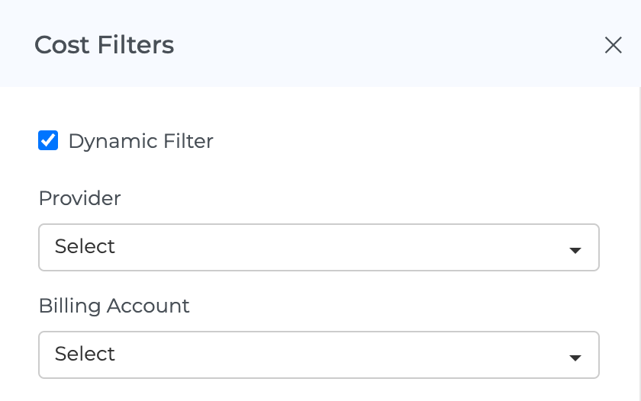The height and width of the screenshot is (401, 641).
Task: Toggle the blue Dynamic Filter tick box
Action: click(x=48, y=140)
